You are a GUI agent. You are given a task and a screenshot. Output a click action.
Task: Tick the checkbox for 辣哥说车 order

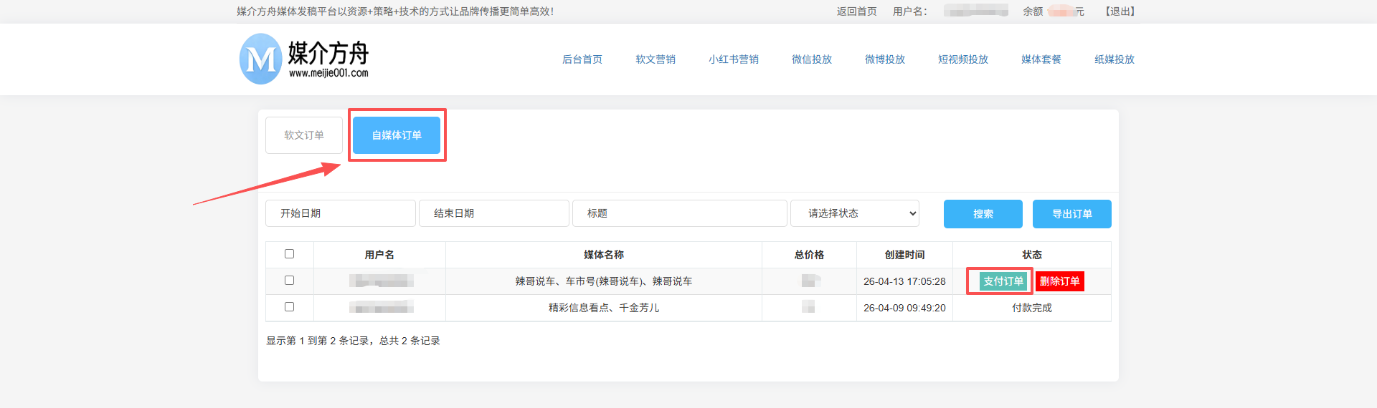click(289, 281)
